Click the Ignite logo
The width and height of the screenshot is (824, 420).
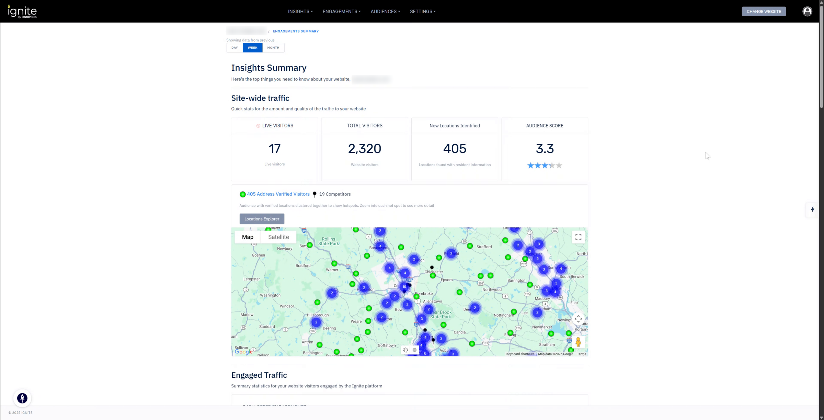click(x=22, y=11)
